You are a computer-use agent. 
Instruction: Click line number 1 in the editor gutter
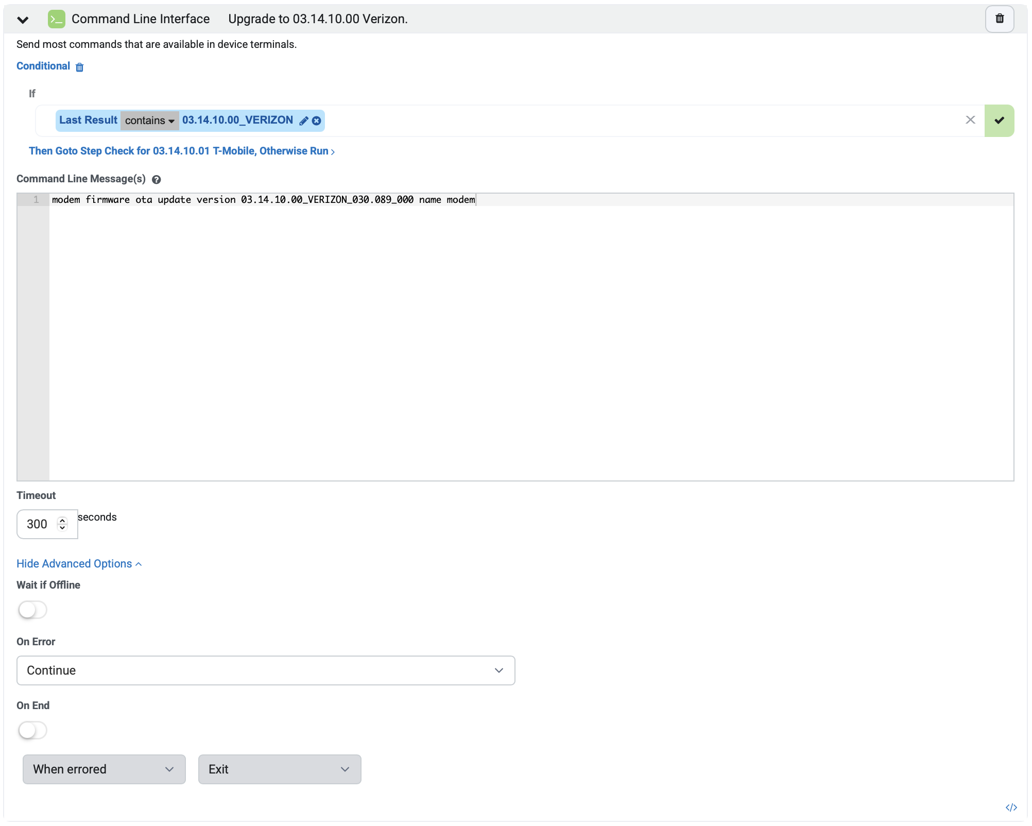(x=36, y=199)
